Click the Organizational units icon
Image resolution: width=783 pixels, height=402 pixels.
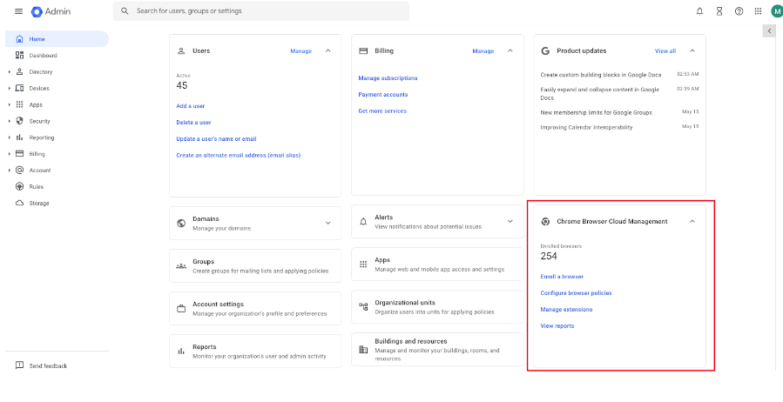click(x=363, y=307)
